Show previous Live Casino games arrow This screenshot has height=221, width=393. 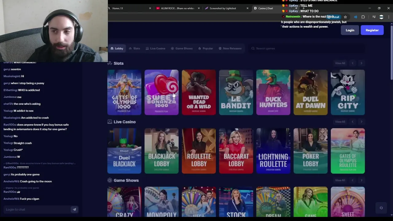352,122
